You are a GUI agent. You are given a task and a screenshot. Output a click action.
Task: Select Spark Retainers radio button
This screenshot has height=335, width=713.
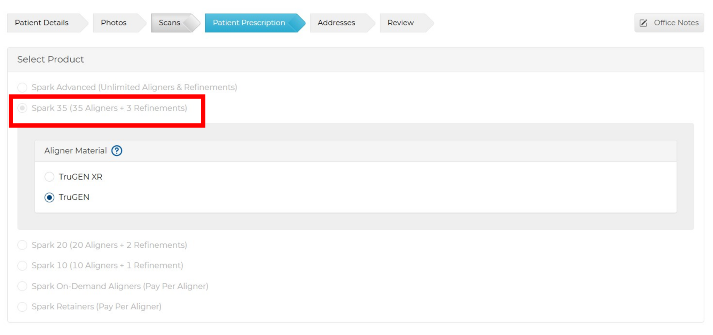coord(22,307)
